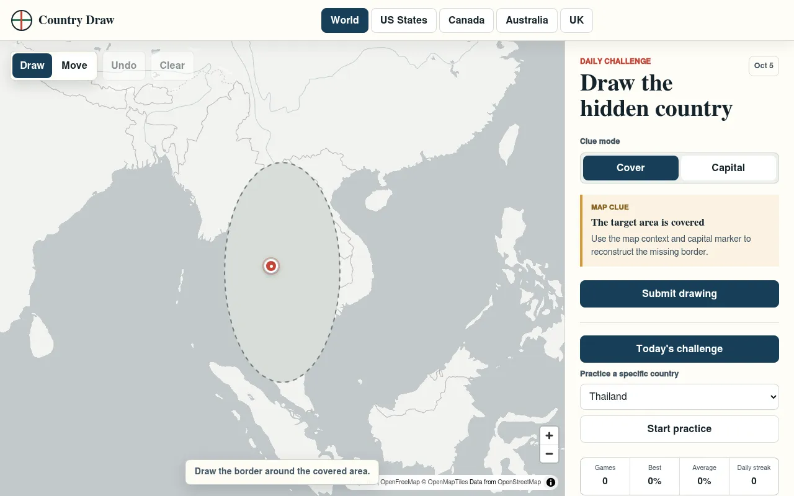Switch to US States tab
The image size is (794, 496).
(404, 20)
